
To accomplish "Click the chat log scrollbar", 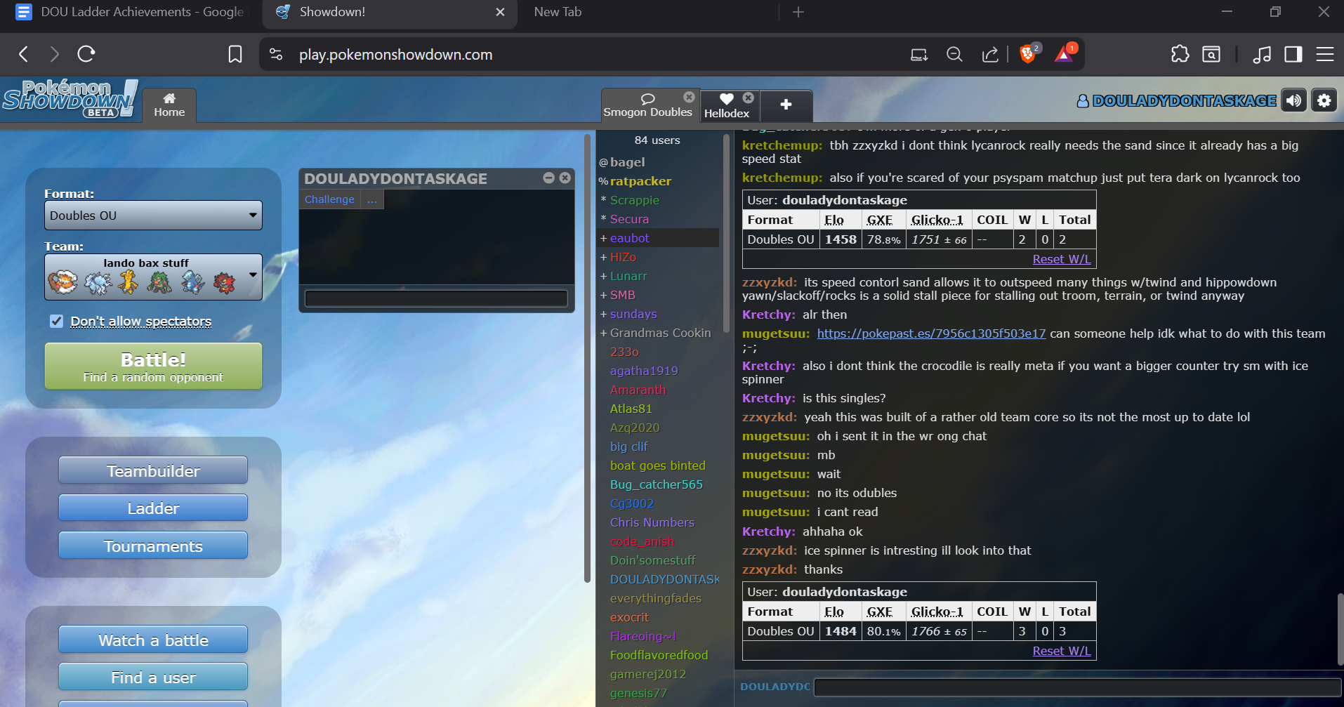I will (x=1340, y=628).
